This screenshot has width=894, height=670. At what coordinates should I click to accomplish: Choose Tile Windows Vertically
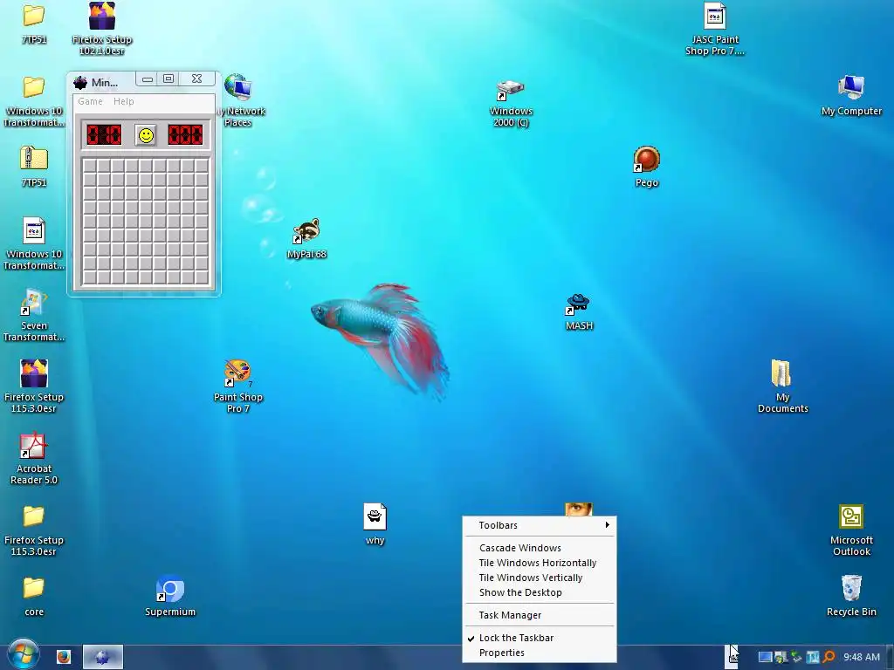click(540, 578)
